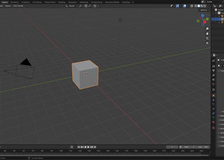The image size is (224, 160).
Task: Open the Collection properties tab
Action: 213,90
